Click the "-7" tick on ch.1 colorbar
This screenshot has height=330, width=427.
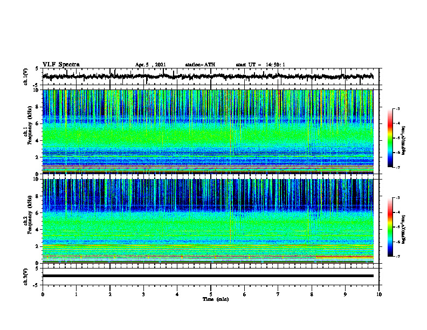pyautogui.click(x=397, y=167)
